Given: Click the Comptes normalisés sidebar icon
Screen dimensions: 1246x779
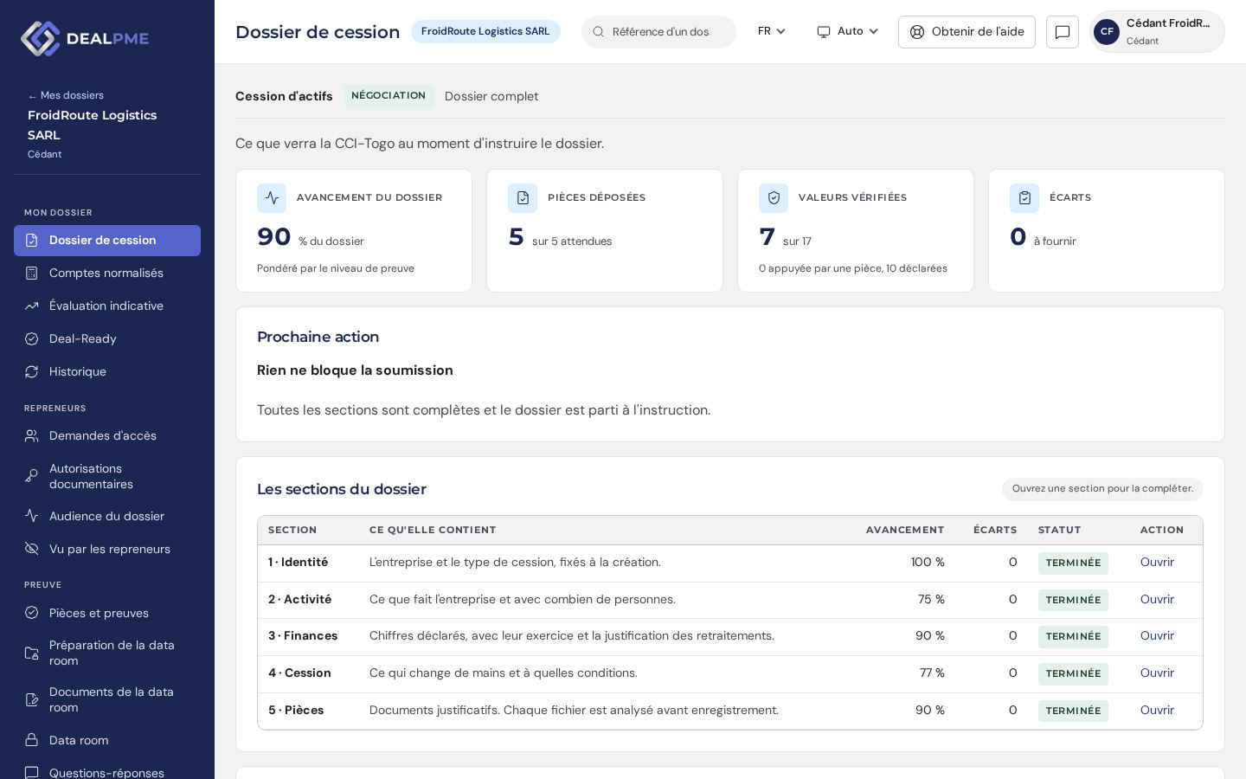Looking at the screenshot, I should click(32, 274).
